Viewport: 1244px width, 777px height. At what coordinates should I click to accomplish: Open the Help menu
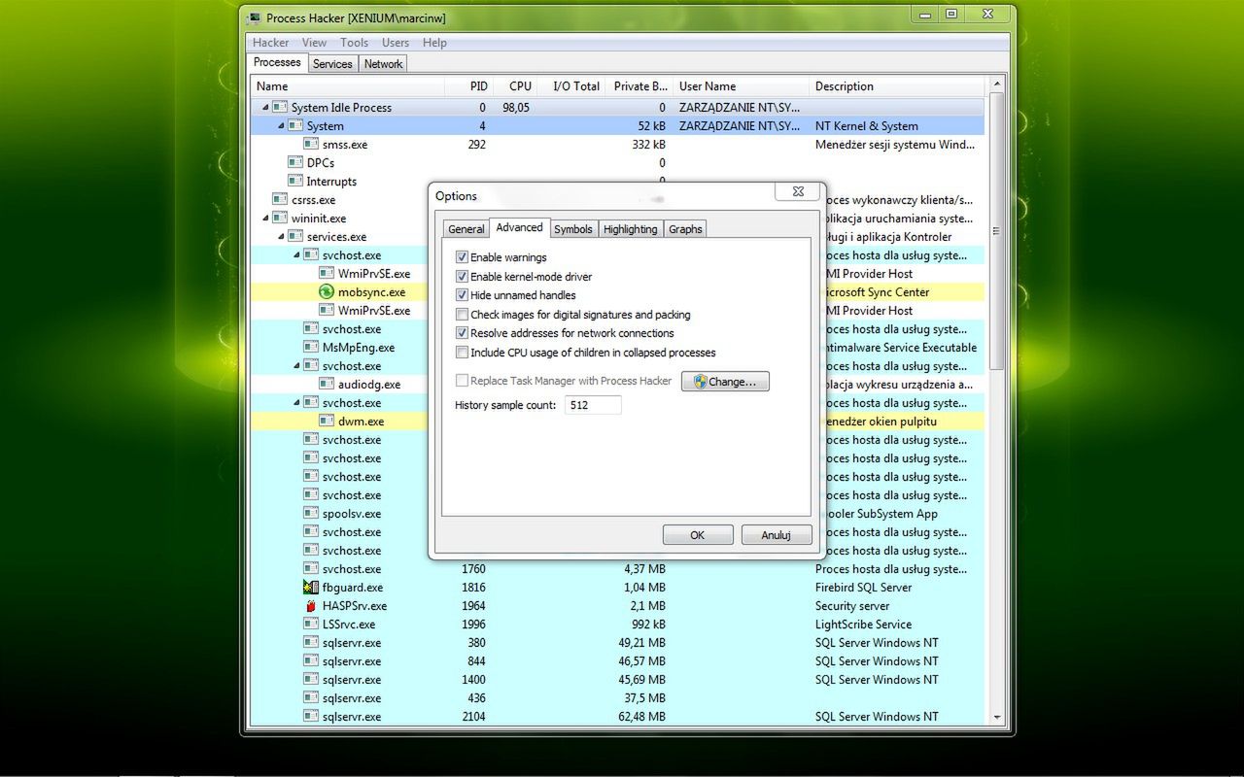tap(434, 43)
